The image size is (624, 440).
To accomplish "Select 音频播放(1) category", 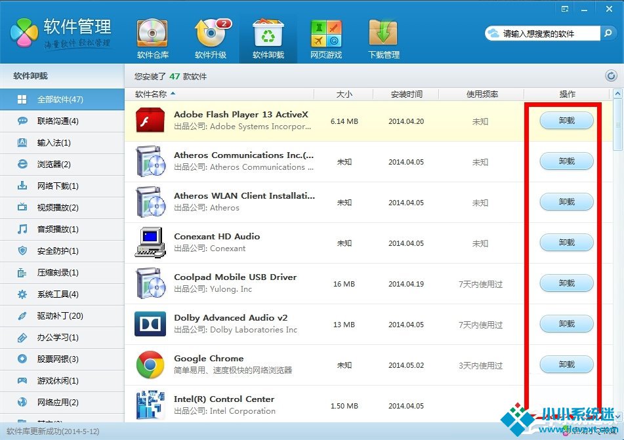I will 62,229.
